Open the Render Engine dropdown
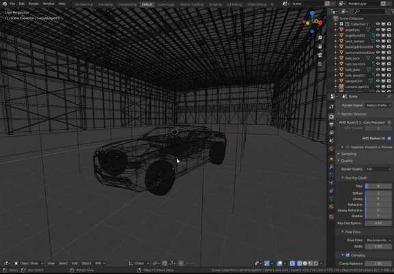The width and height of the screenshot is (394, 274). tap(378, 105)
